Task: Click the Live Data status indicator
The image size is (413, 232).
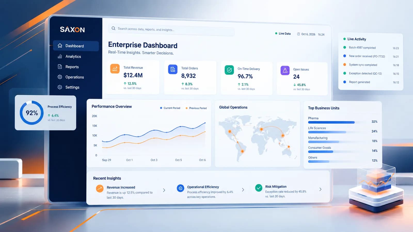Action: [x=283, y=34]
